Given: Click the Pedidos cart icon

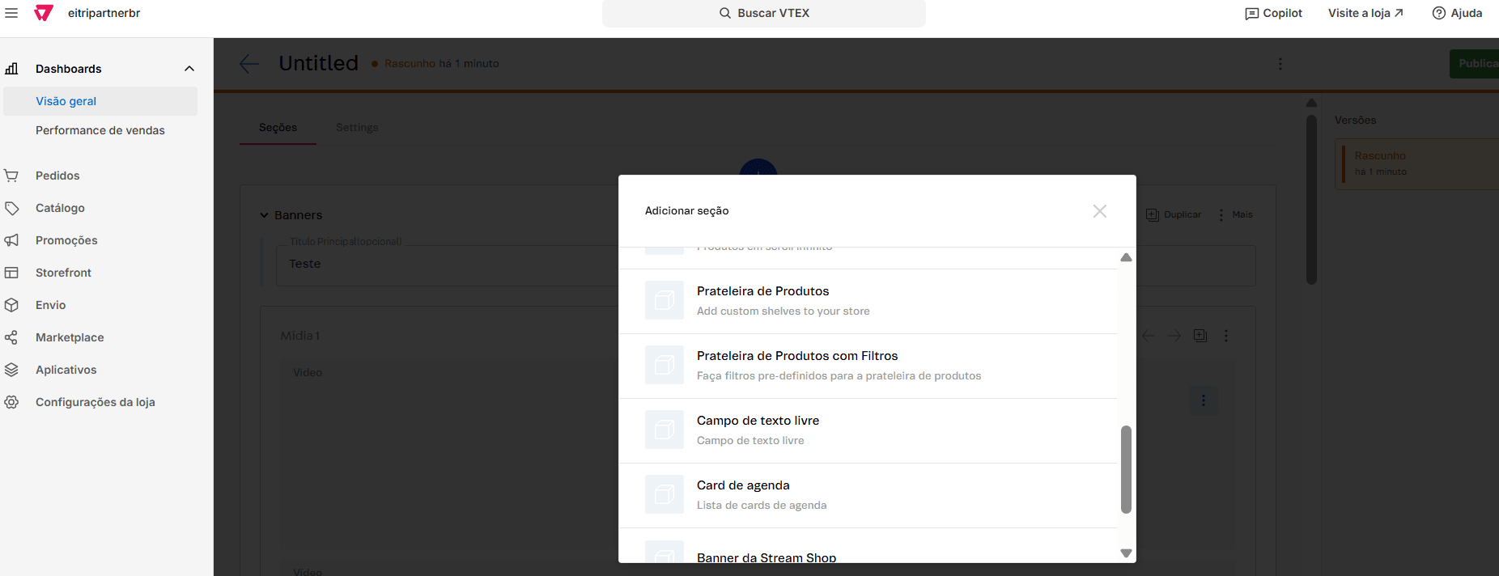Looking at the screenshot, I should coord(11,176).
